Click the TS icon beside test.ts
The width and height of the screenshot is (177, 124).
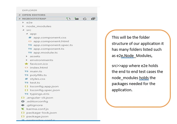[26, 83]
